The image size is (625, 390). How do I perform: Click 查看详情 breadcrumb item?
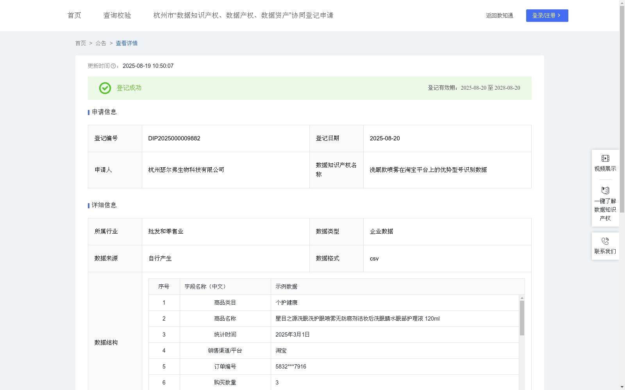pos(127,43)
